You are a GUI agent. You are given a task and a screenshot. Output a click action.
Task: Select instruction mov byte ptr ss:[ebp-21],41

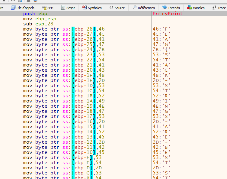64,65
